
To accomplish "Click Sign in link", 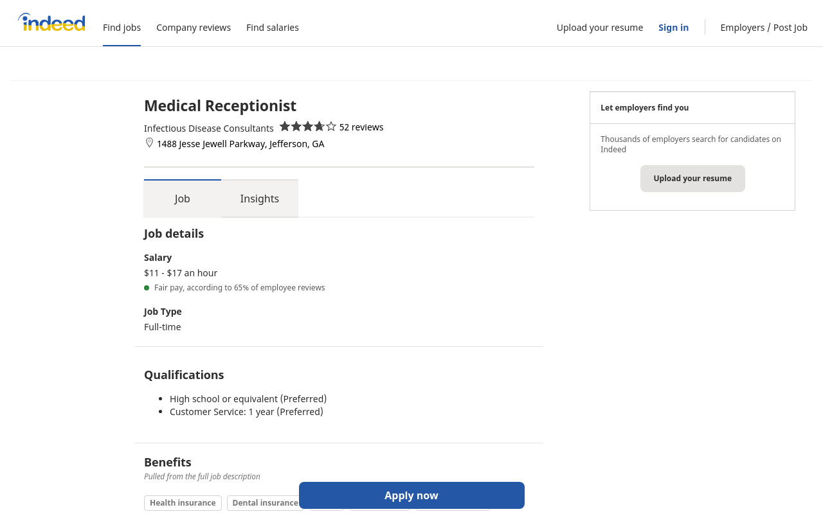I will tap(673, 28).
